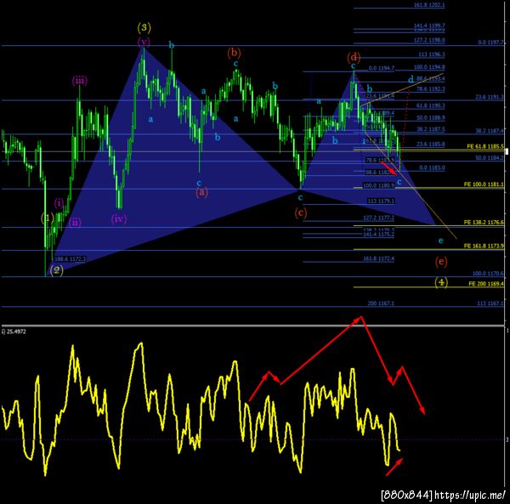Click the 161.8 1202.1 Fibonacci label
The width and height of the screenshot is (510, 504).
point(429,5)
